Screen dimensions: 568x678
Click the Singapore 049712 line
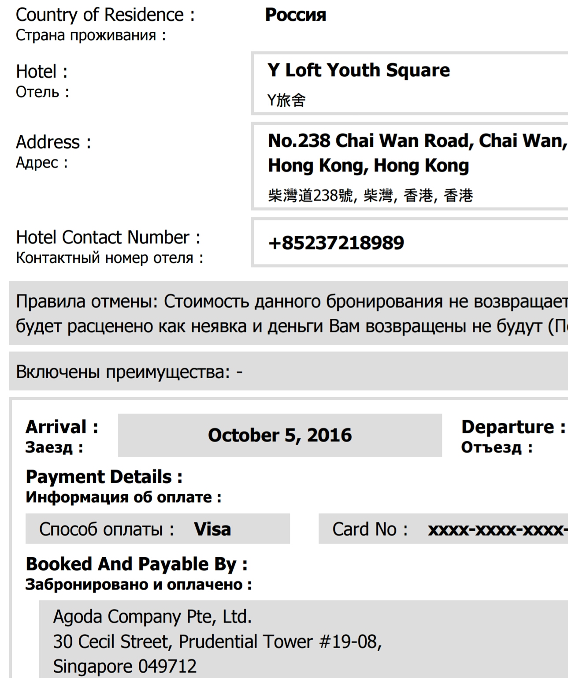(125, 666)
